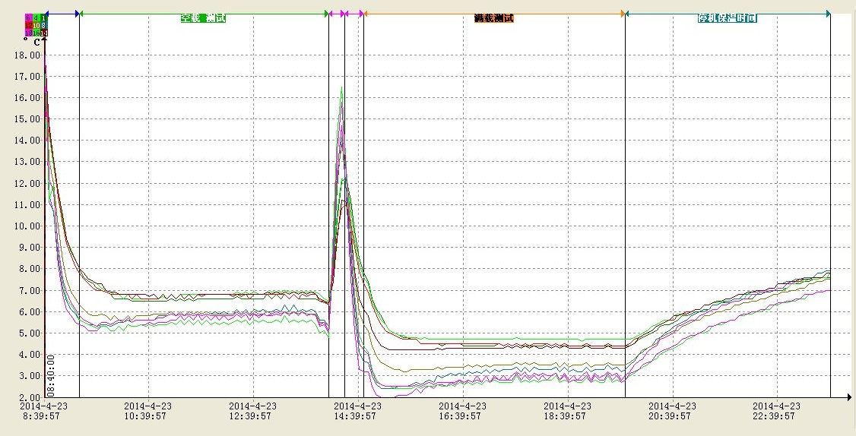Click the teal arrowhead at the far right end
Image resolution: width=856 pixels, height=436 pixels.
coord(827,13)
